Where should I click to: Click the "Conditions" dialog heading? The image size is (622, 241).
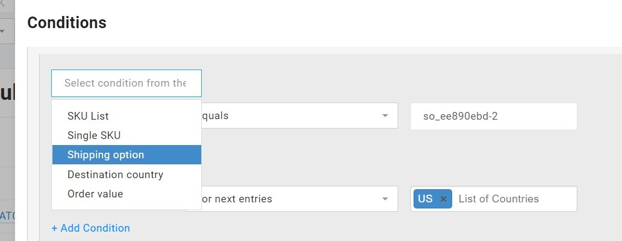tap(67, 23)
